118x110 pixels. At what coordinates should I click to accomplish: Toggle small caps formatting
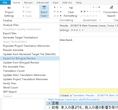[x=61, y=11]
